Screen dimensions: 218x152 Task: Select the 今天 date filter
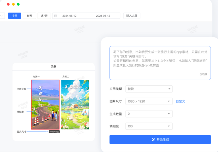coord(14,16)
